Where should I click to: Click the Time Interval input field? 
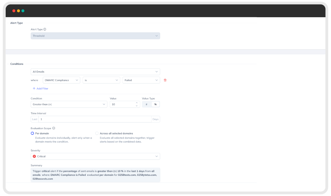pyautogui.click(x=95, y=119)
